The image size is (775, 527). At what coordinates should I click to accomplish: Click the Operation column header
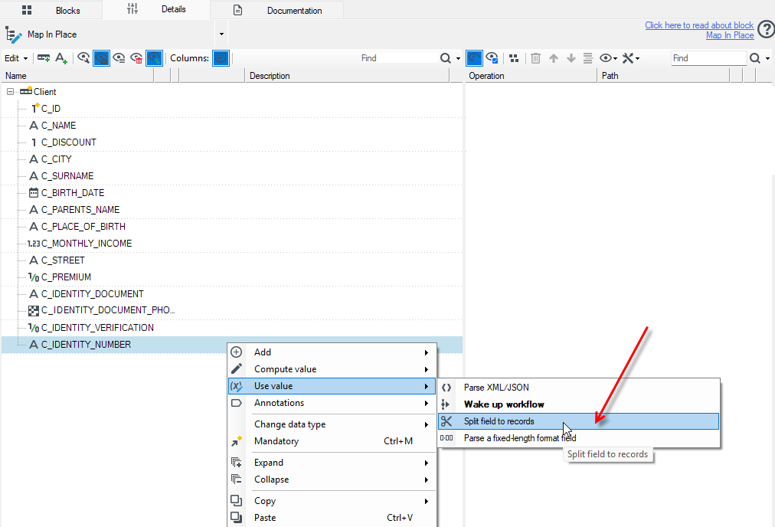(x=531, y=76)
